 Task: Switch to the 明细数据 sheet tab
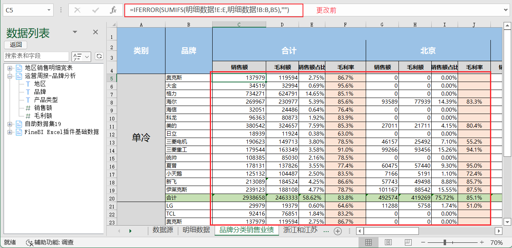coord(196,230)
